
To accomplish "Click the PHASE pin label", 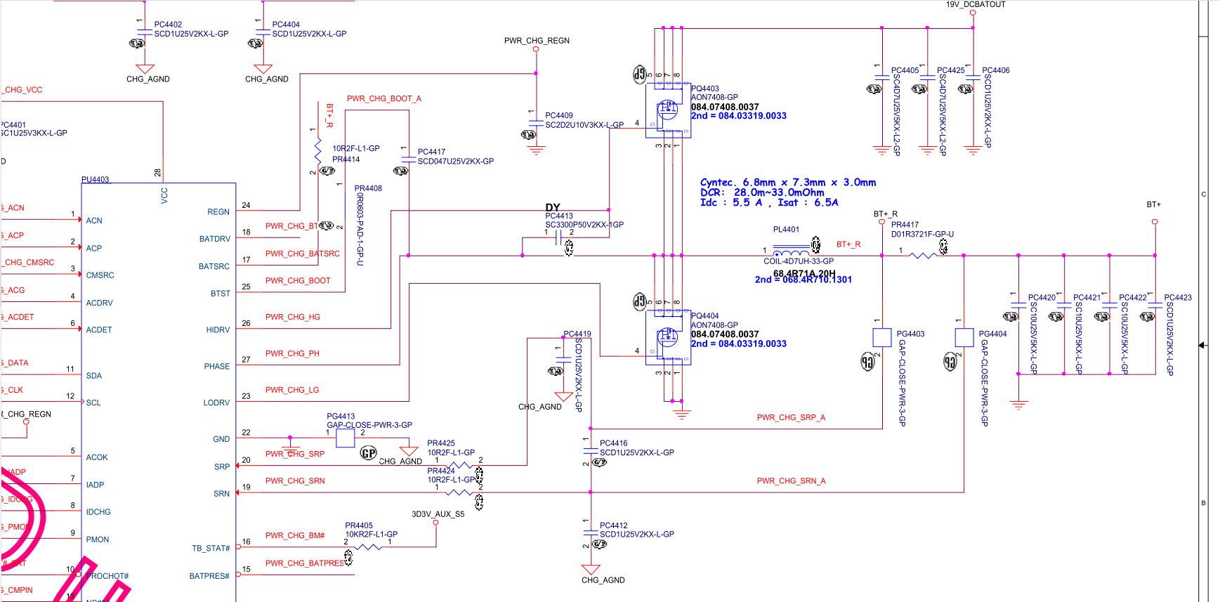I will (217, 367).
